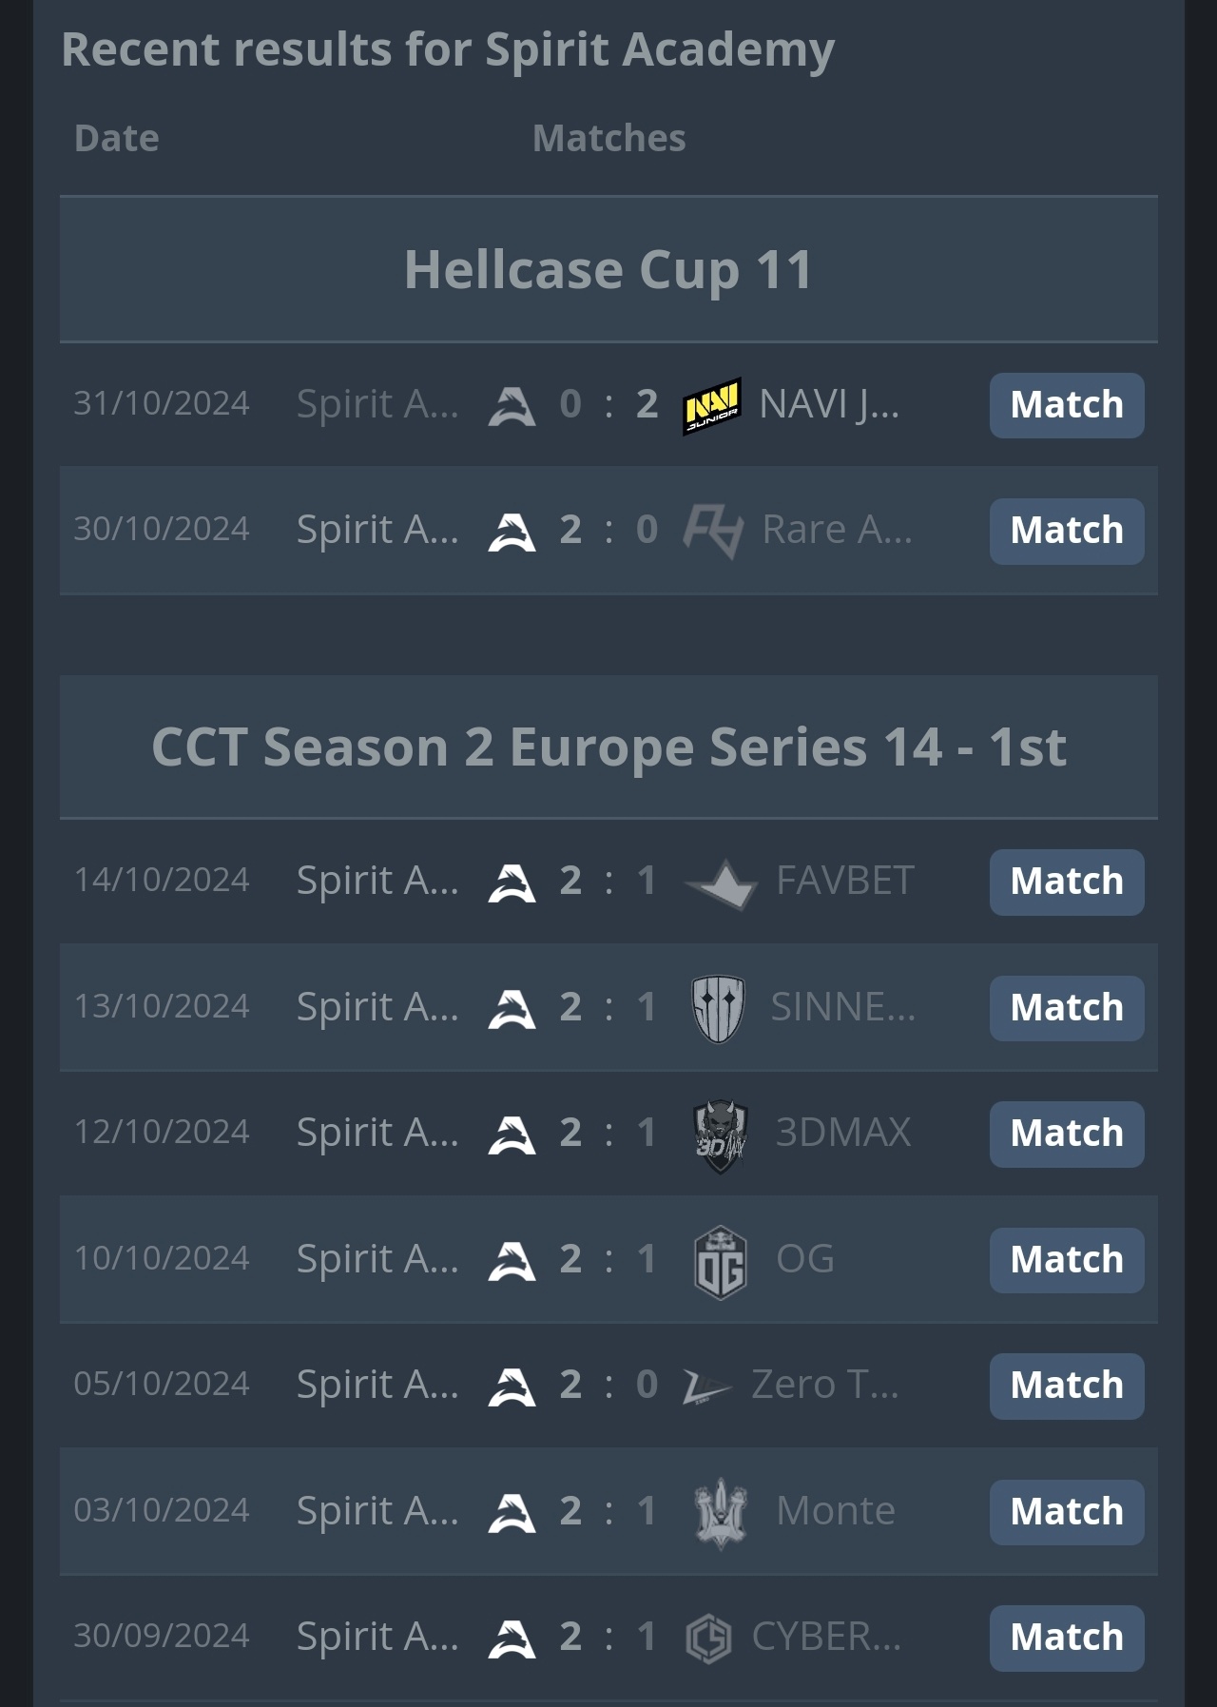1217x1707 pixels.
Task: Click the Rare Atom team logo
Action: (713, 531)
